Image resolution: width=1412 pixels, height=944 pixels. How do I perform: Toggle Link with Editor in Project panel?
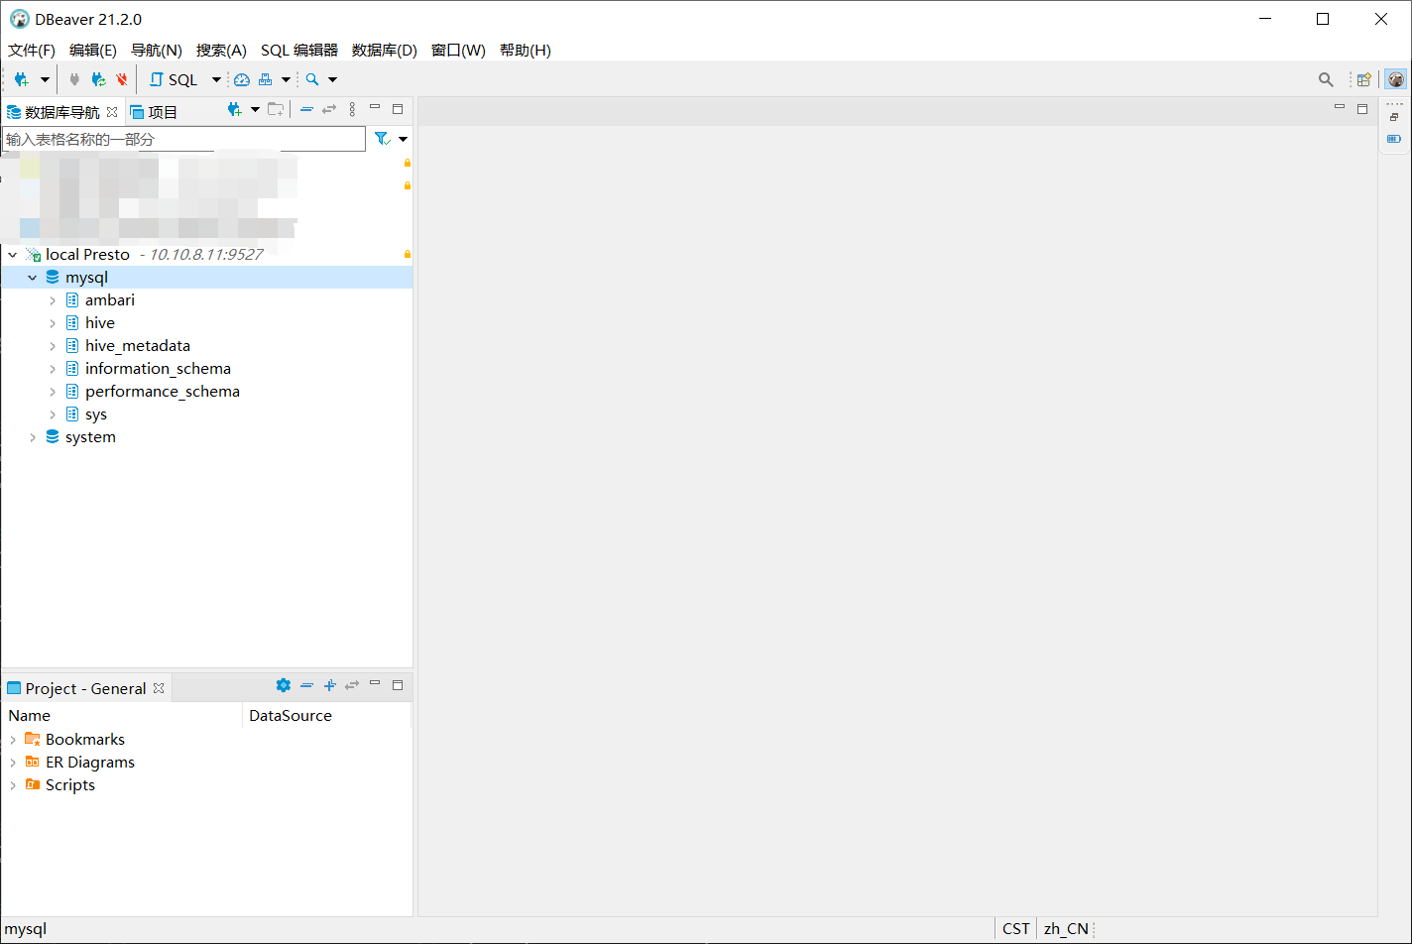click(352, 685)
